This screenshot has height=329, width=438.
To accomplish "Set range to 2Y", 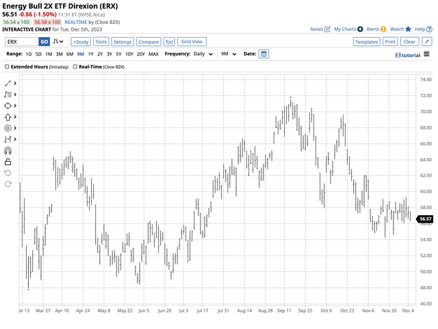I will (x=100, y=54).
